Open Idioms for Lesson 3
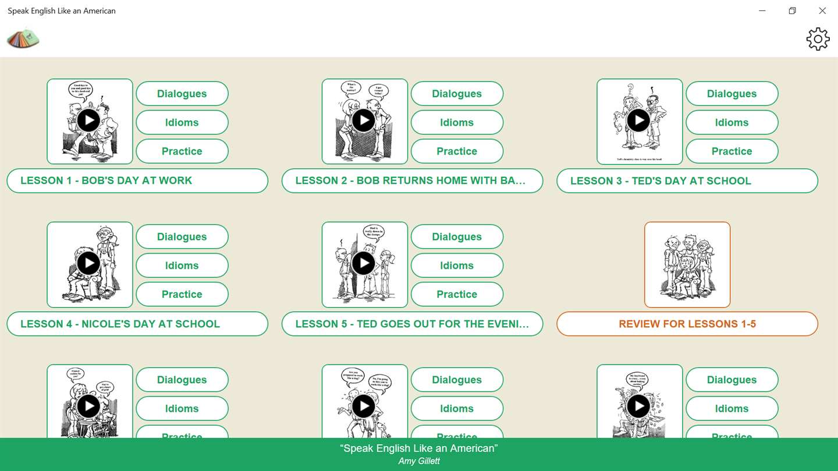Viewport: 838px width, 471px height. (732, 122)
